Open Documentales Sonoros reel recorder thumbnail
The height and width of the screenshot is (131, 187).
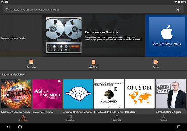(x=64, y=35)
